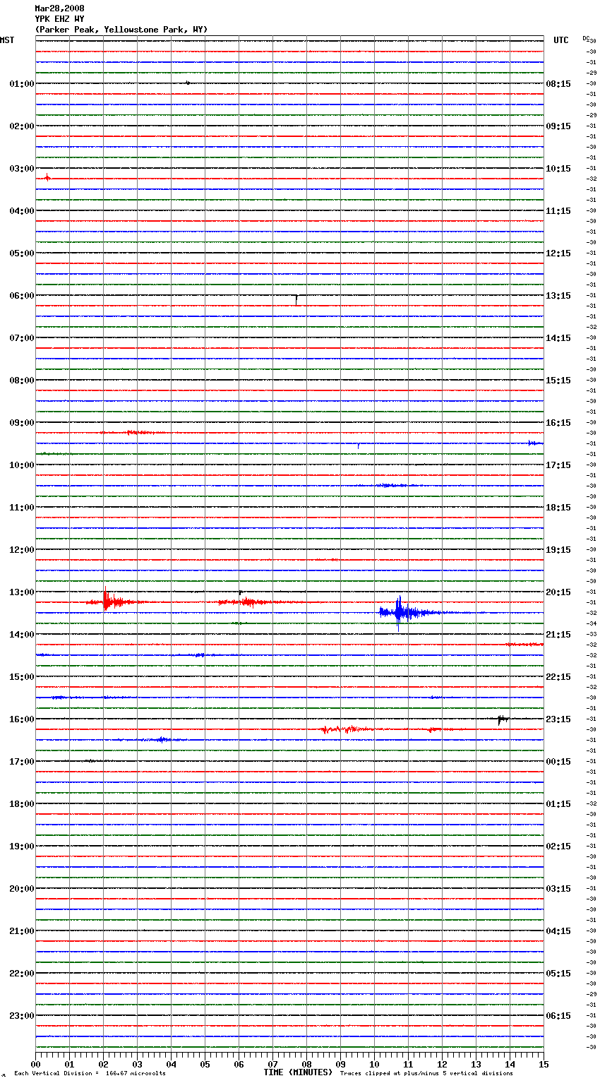600x1083 pixels.
Task: Click the "20:15" UTC time label
Action: 558,592
